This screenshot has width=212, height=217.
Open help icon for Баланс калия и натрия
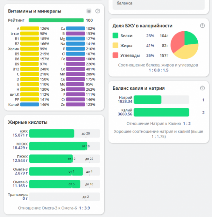coord(202,88)
